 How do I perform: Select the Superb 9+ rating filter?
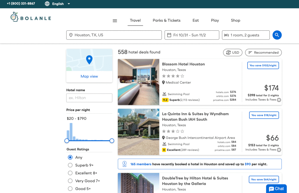pyautogui.click(x=70, y=165)
